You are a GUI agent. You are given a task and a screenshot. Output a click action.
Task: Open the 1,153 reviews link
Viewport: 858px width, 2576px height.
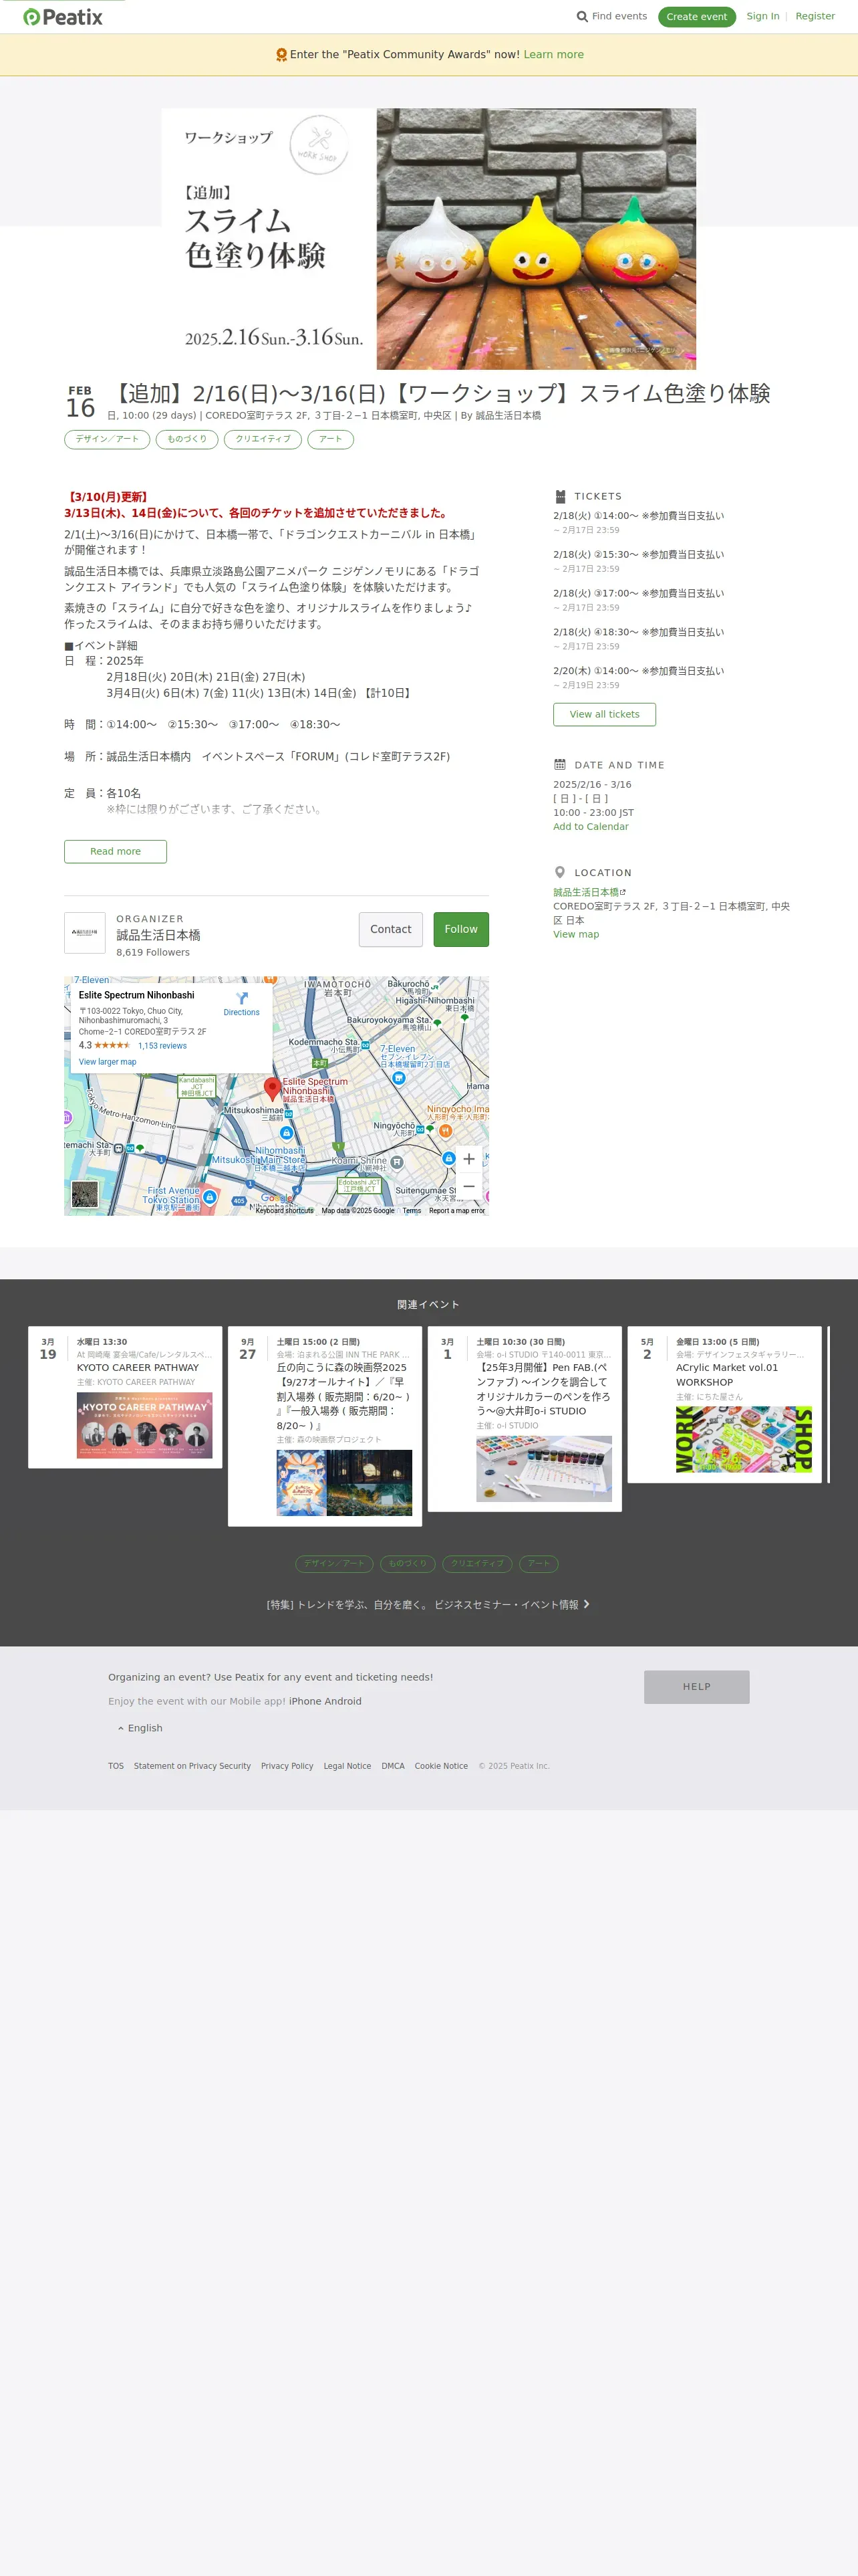[x=162, y=1046]
